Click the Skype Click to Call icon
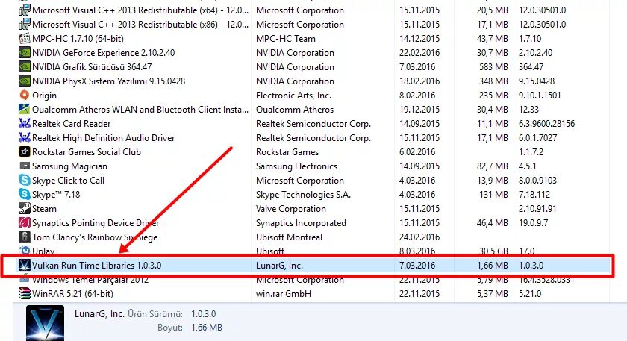Viewport: 627px width, 341px height. point(25,181)
